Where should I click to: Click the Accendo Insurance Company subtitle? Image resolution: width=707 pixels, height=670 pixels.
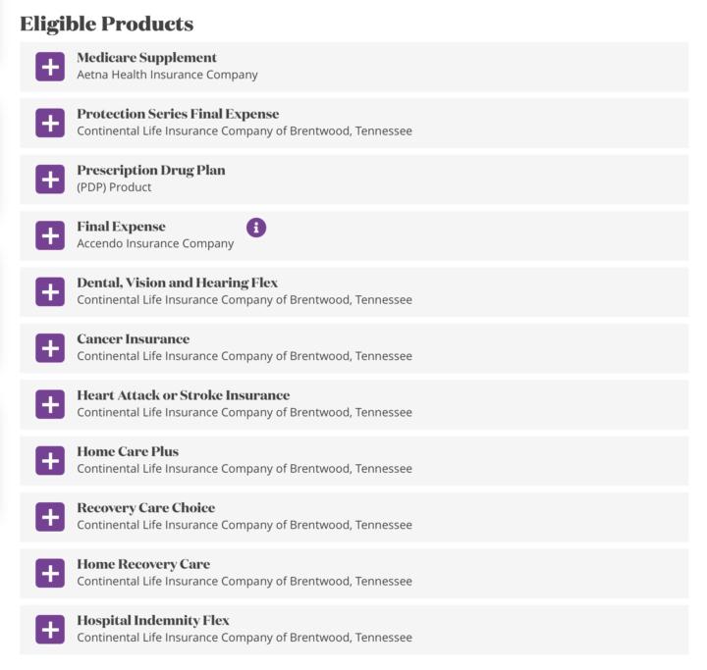click(155, 243)
